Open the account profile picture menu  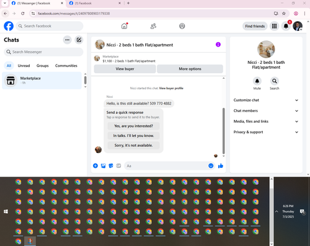(x=298, y=26)
